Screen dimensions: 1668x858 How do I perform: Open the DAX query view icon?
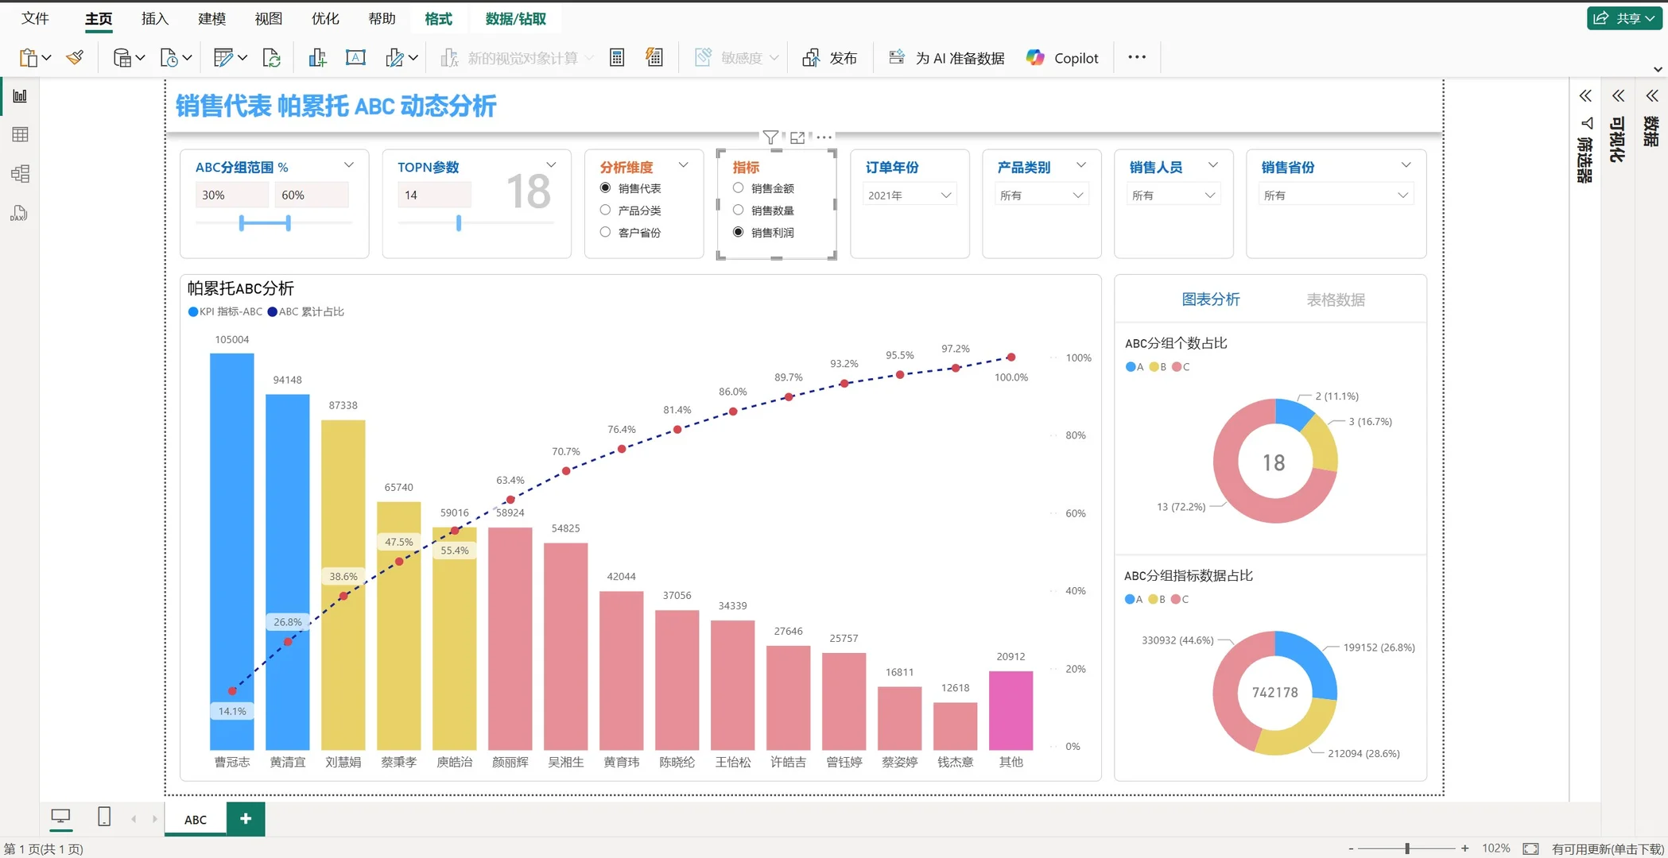tap(20, 213)
